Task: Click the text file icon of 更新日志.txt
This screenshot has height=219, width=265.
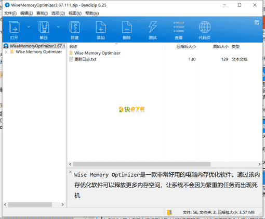Action: pos(71,59)
